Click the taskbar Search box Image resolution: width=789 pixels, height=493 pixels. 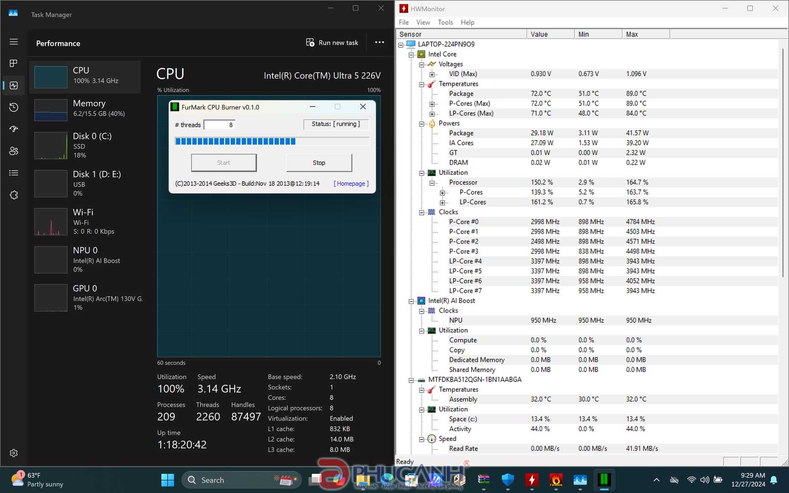pos(242,480)
